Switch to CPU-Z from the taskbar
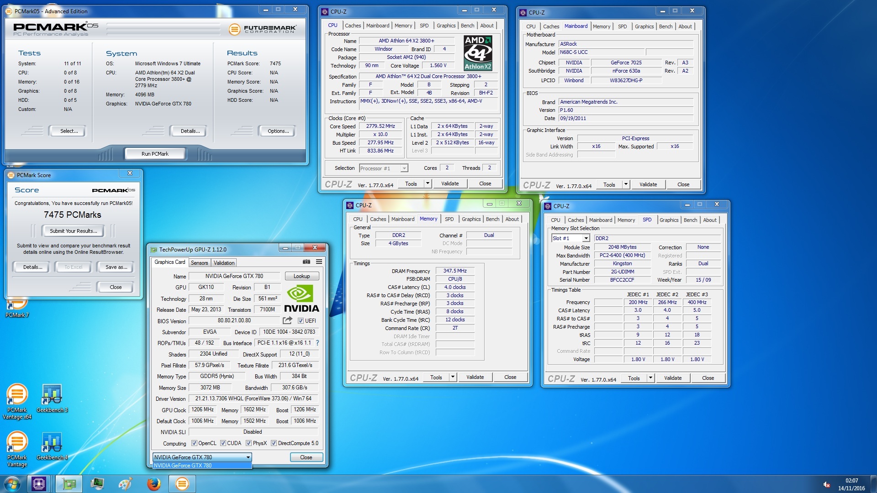The width and height of the screenshot is (877, 493). pyautogui.click(x=39, y=484)
